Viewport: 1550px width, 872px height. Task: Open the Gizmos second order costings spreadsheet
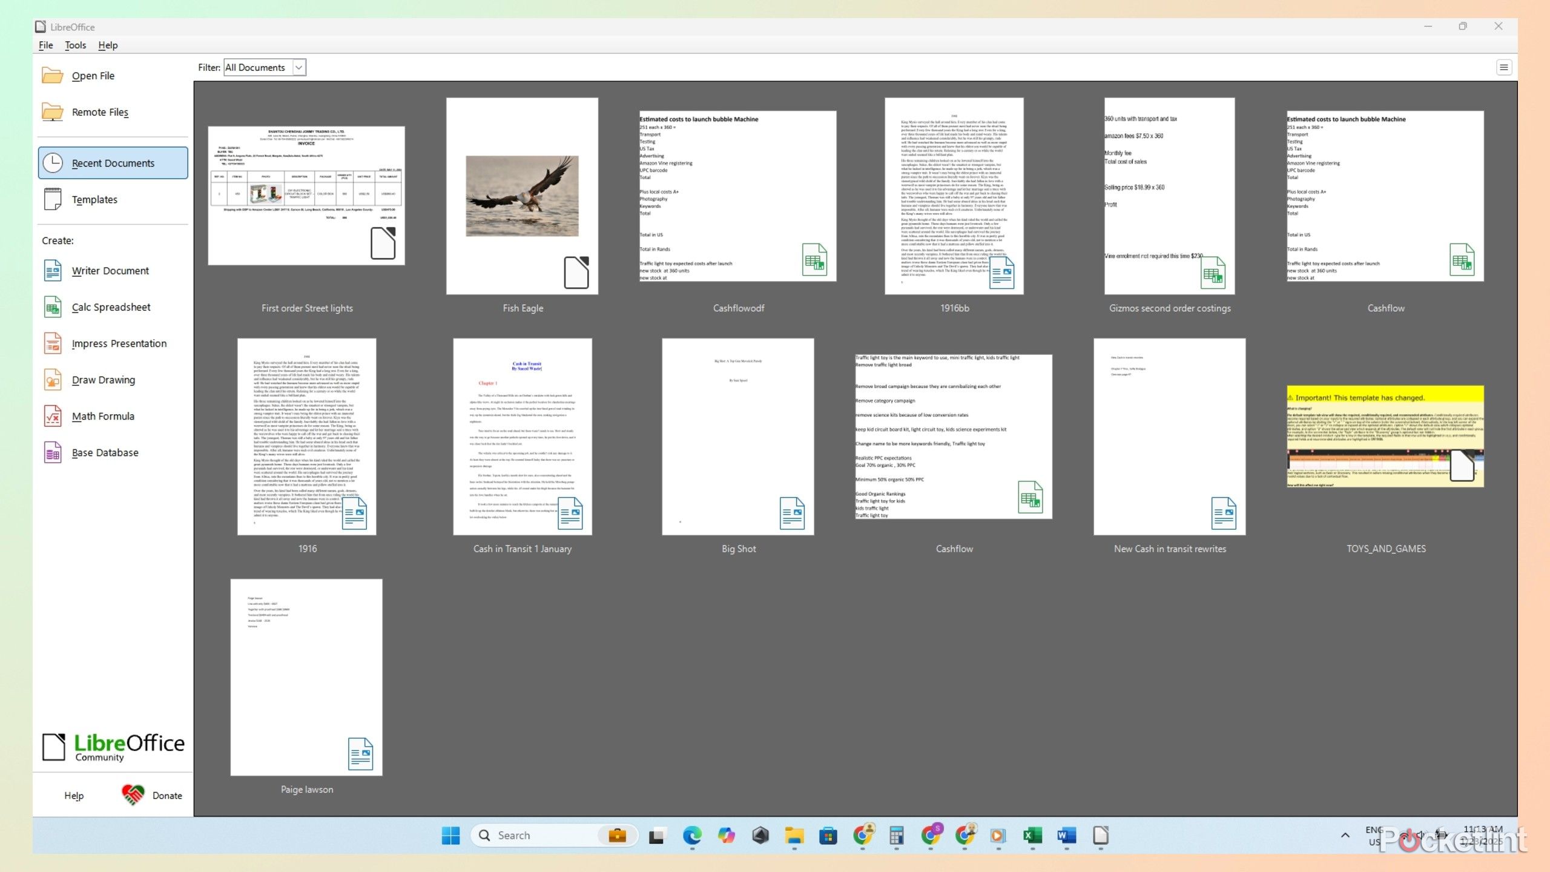click(1169, 196)
